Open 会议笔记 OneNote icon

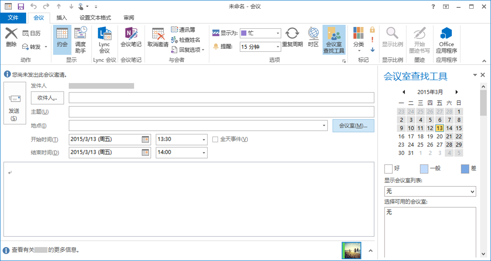pos(131,39)
